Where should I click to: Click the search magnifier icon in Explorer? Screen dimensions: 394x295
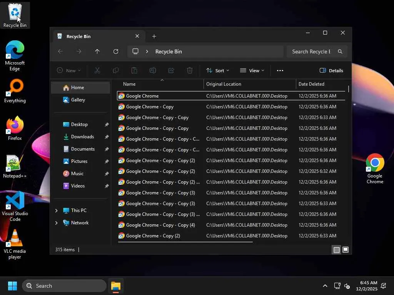(x=340, y=51)
